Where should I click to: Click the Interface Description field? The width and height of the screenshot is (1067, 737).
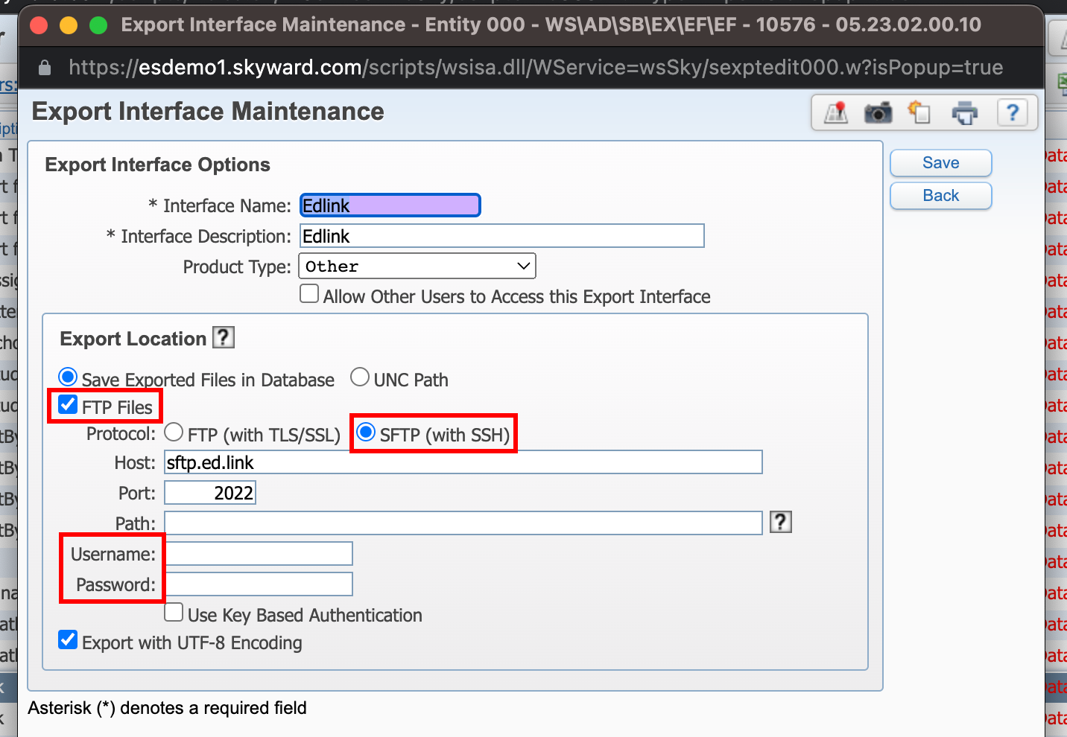(x=502, y=236)
